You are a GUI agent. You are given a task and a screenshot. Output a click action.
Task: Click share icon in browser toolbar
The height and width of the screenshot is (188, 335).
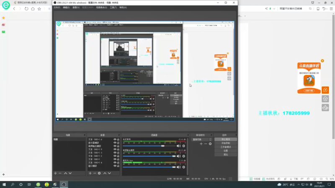[266, 9]
